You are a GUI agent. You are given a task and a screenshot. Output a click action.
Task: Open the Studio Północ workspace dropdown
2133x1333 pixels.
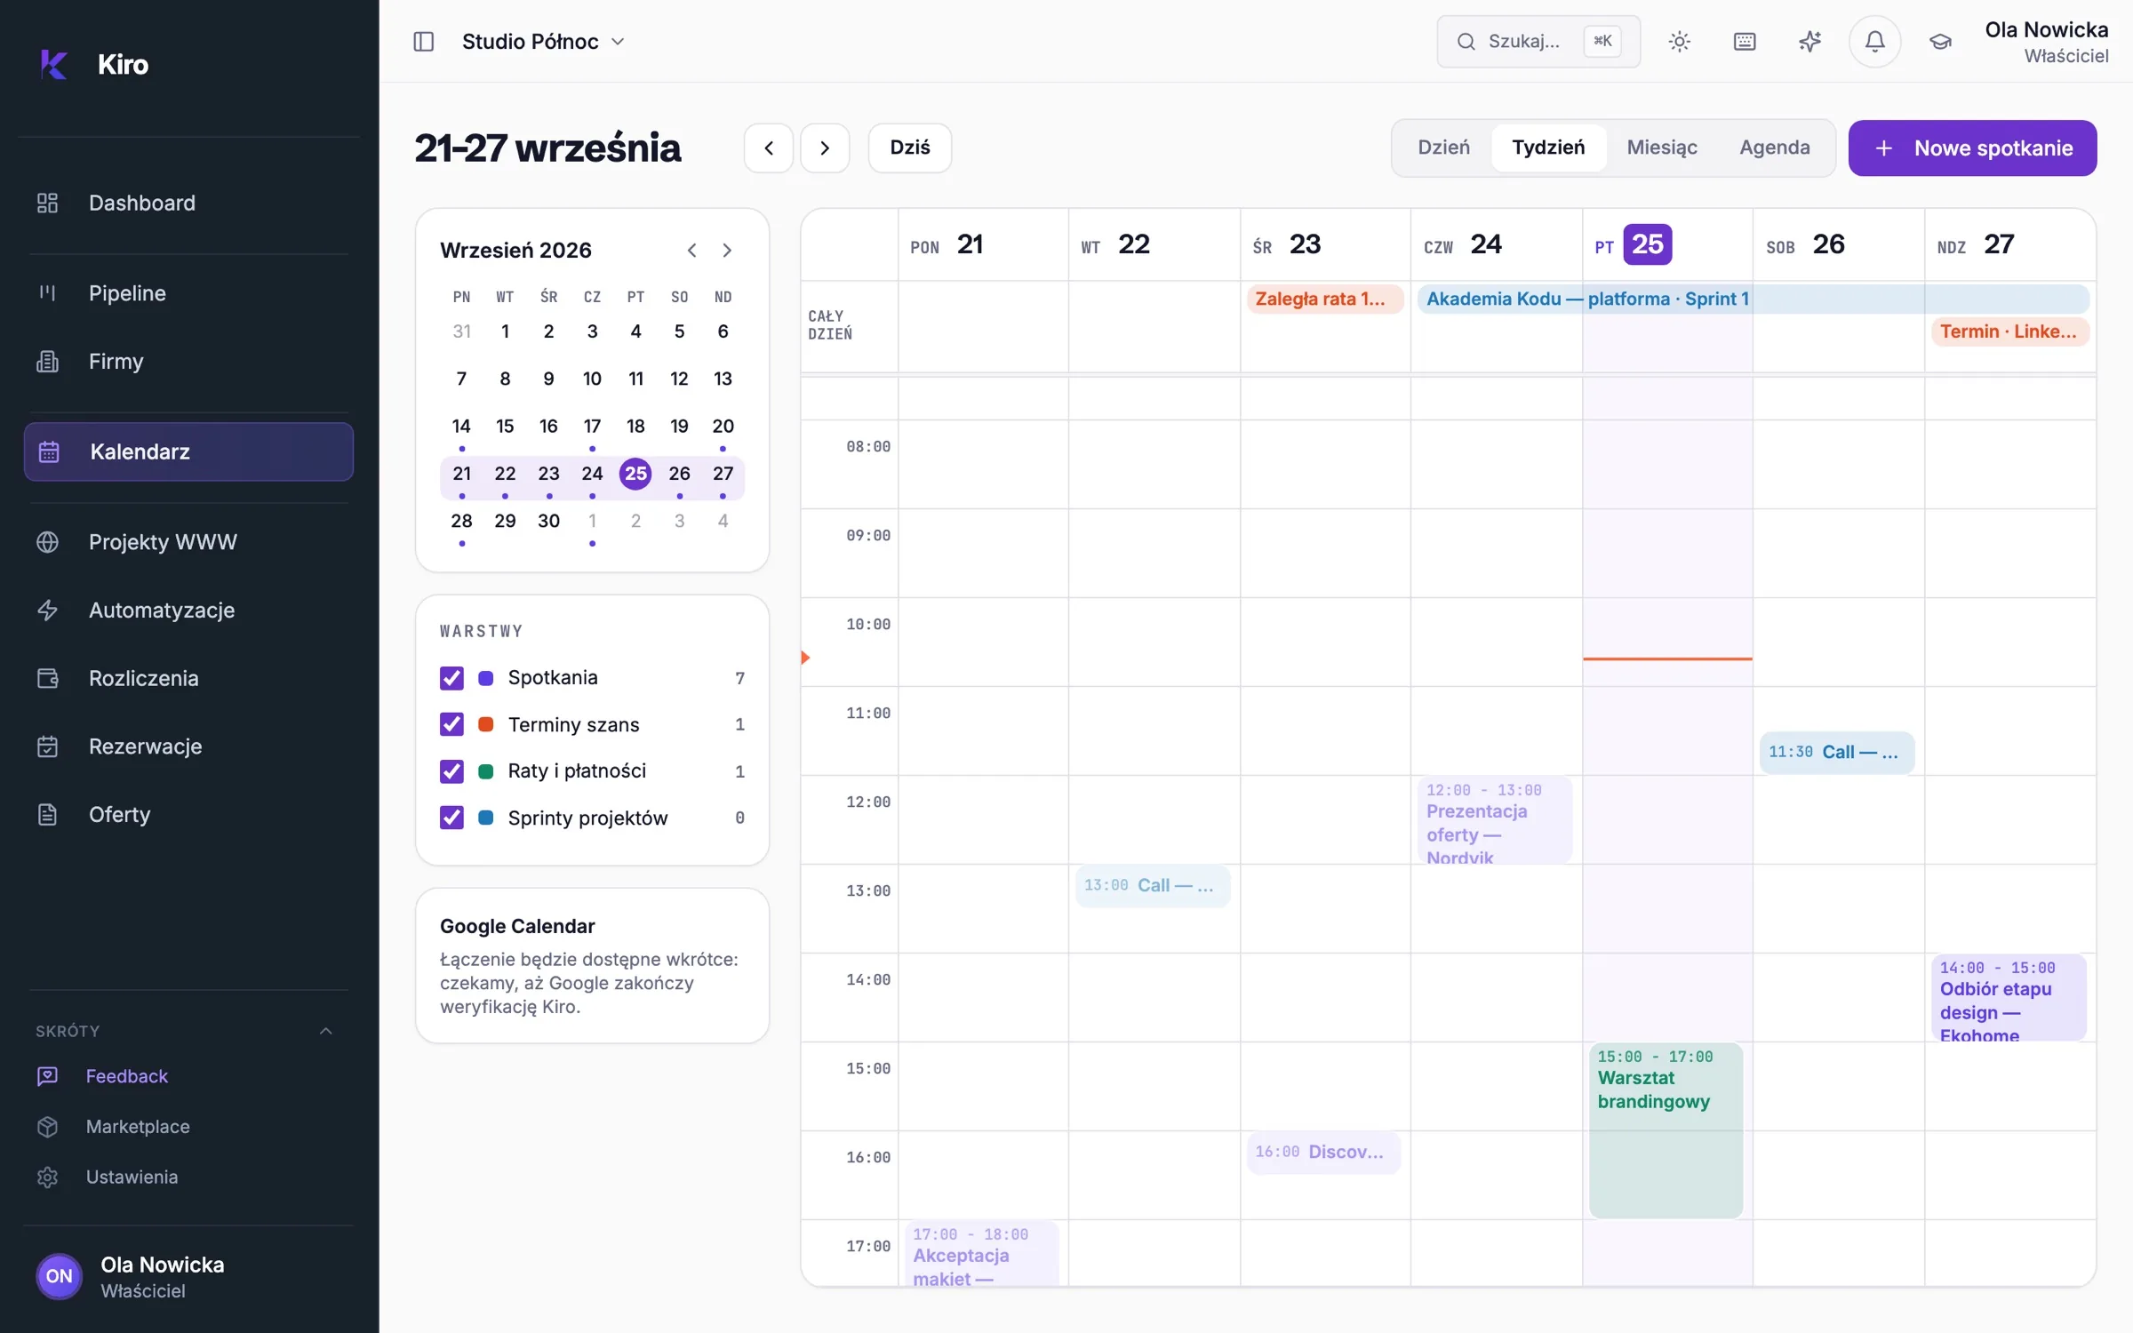pyautogui.click(x=543, y=42)
